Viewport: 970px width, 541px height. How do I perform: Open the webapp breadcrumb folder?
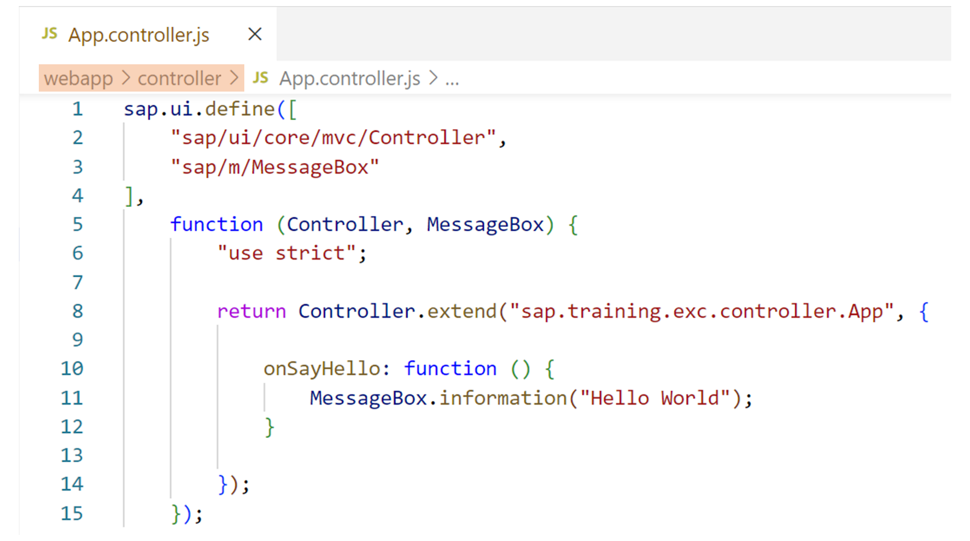pos(78,78)
